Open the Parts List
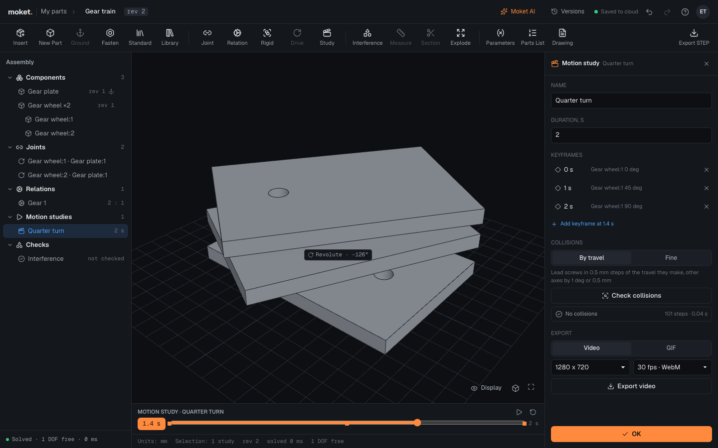 tap(533, 37)
